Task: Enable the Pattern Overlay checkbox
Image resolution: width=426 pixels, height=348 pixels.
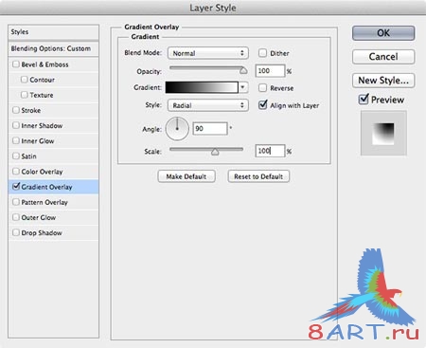Action: pos(15,202)
